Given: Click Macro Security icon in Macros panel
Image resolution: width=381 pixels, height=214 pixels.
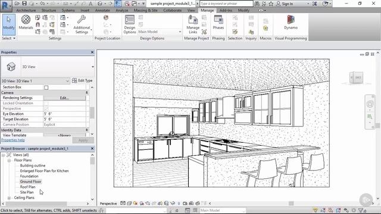Looking at the screenshot, I should tap(266, 28).
